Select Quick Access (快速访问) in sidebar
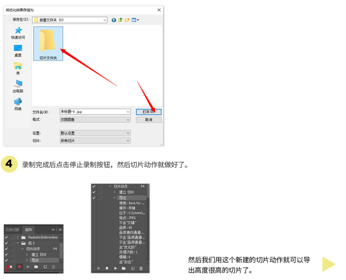 point(18,33)
